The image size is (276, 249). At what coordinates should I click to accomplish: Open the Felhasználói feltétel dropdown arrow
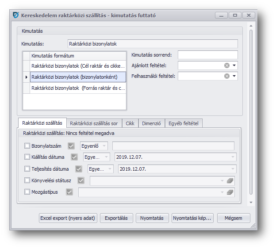234,76
